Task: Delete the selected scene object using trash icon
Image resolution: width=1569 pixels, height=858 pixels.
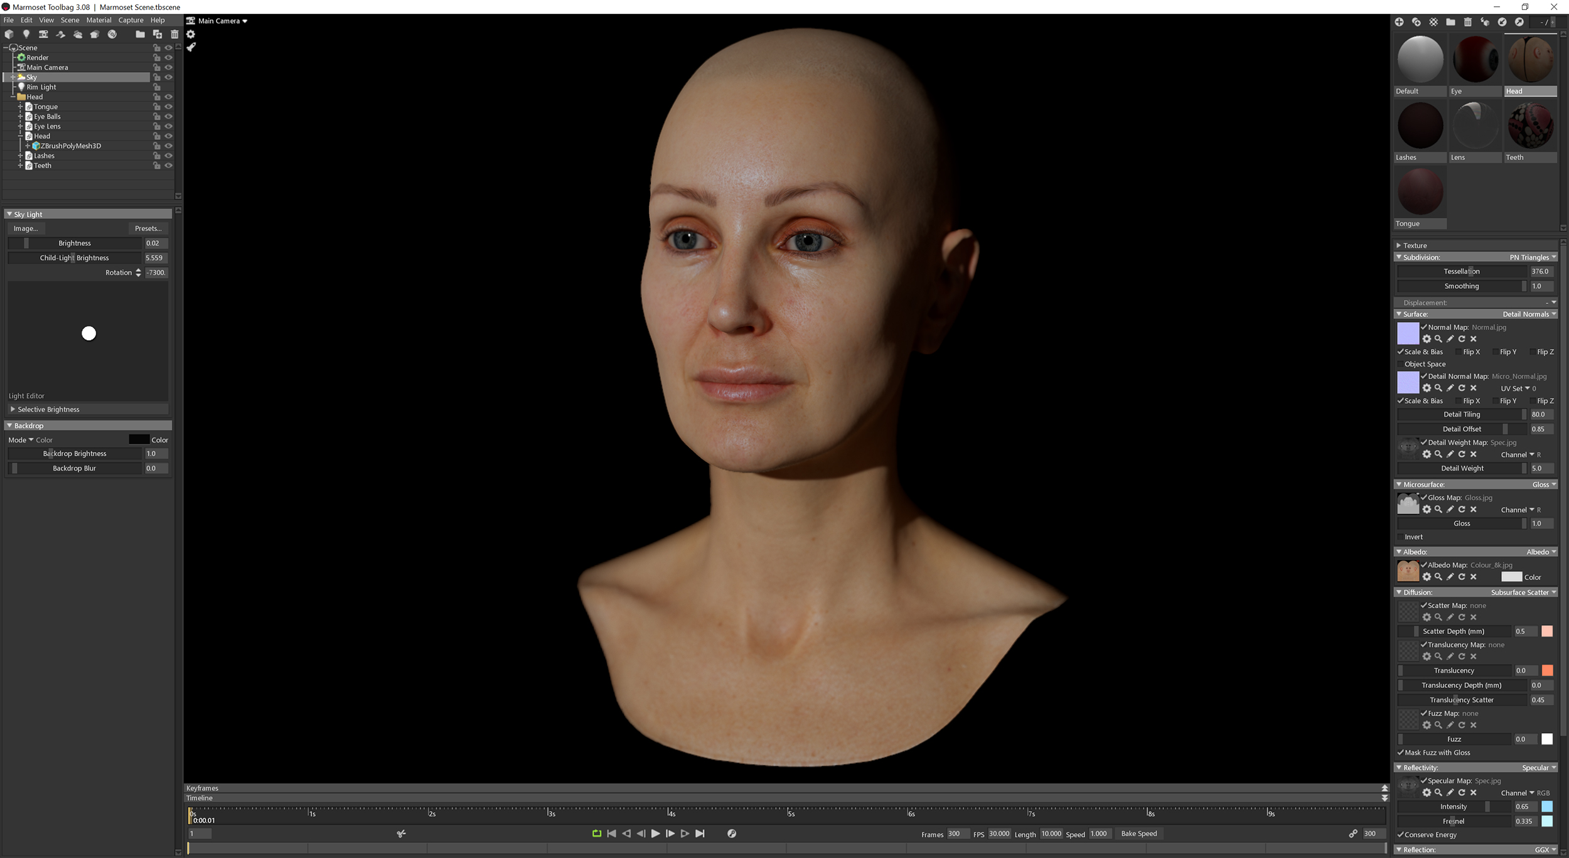Action: coord(174,35)
